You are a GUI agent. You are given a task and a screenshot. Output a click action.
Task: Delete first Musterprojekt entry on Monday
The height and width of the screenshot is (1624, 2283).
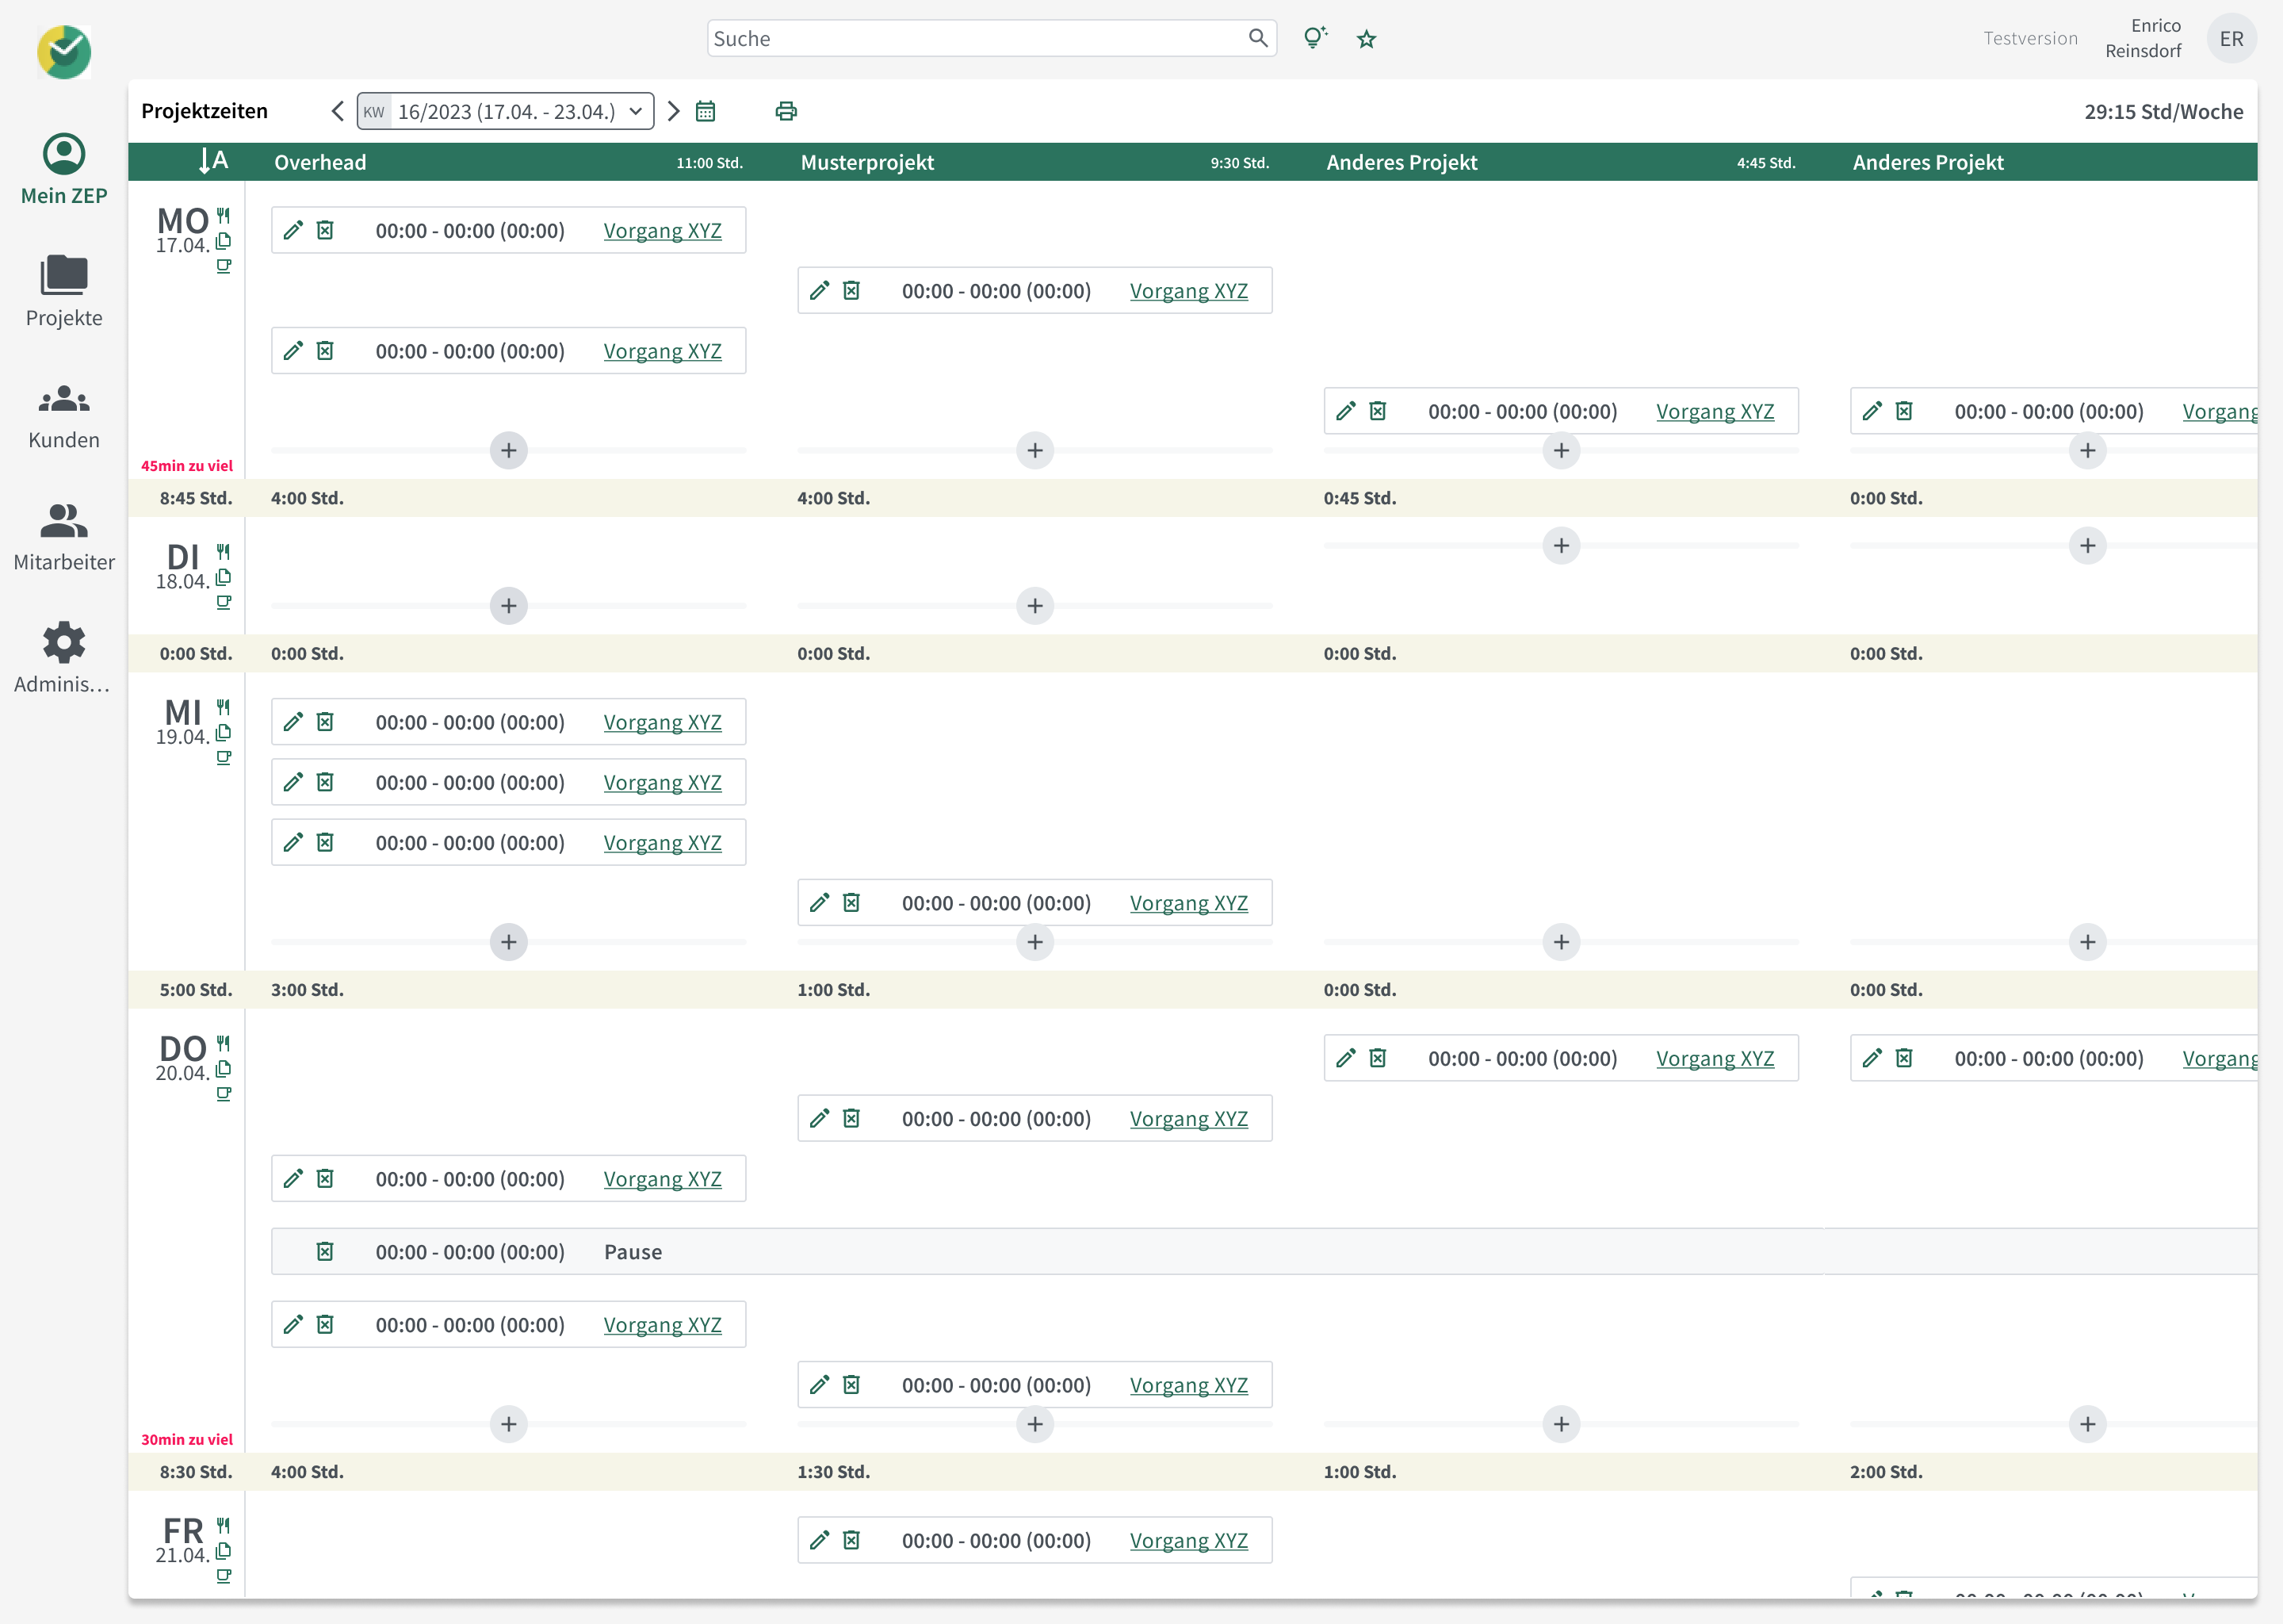click(851, 291)
